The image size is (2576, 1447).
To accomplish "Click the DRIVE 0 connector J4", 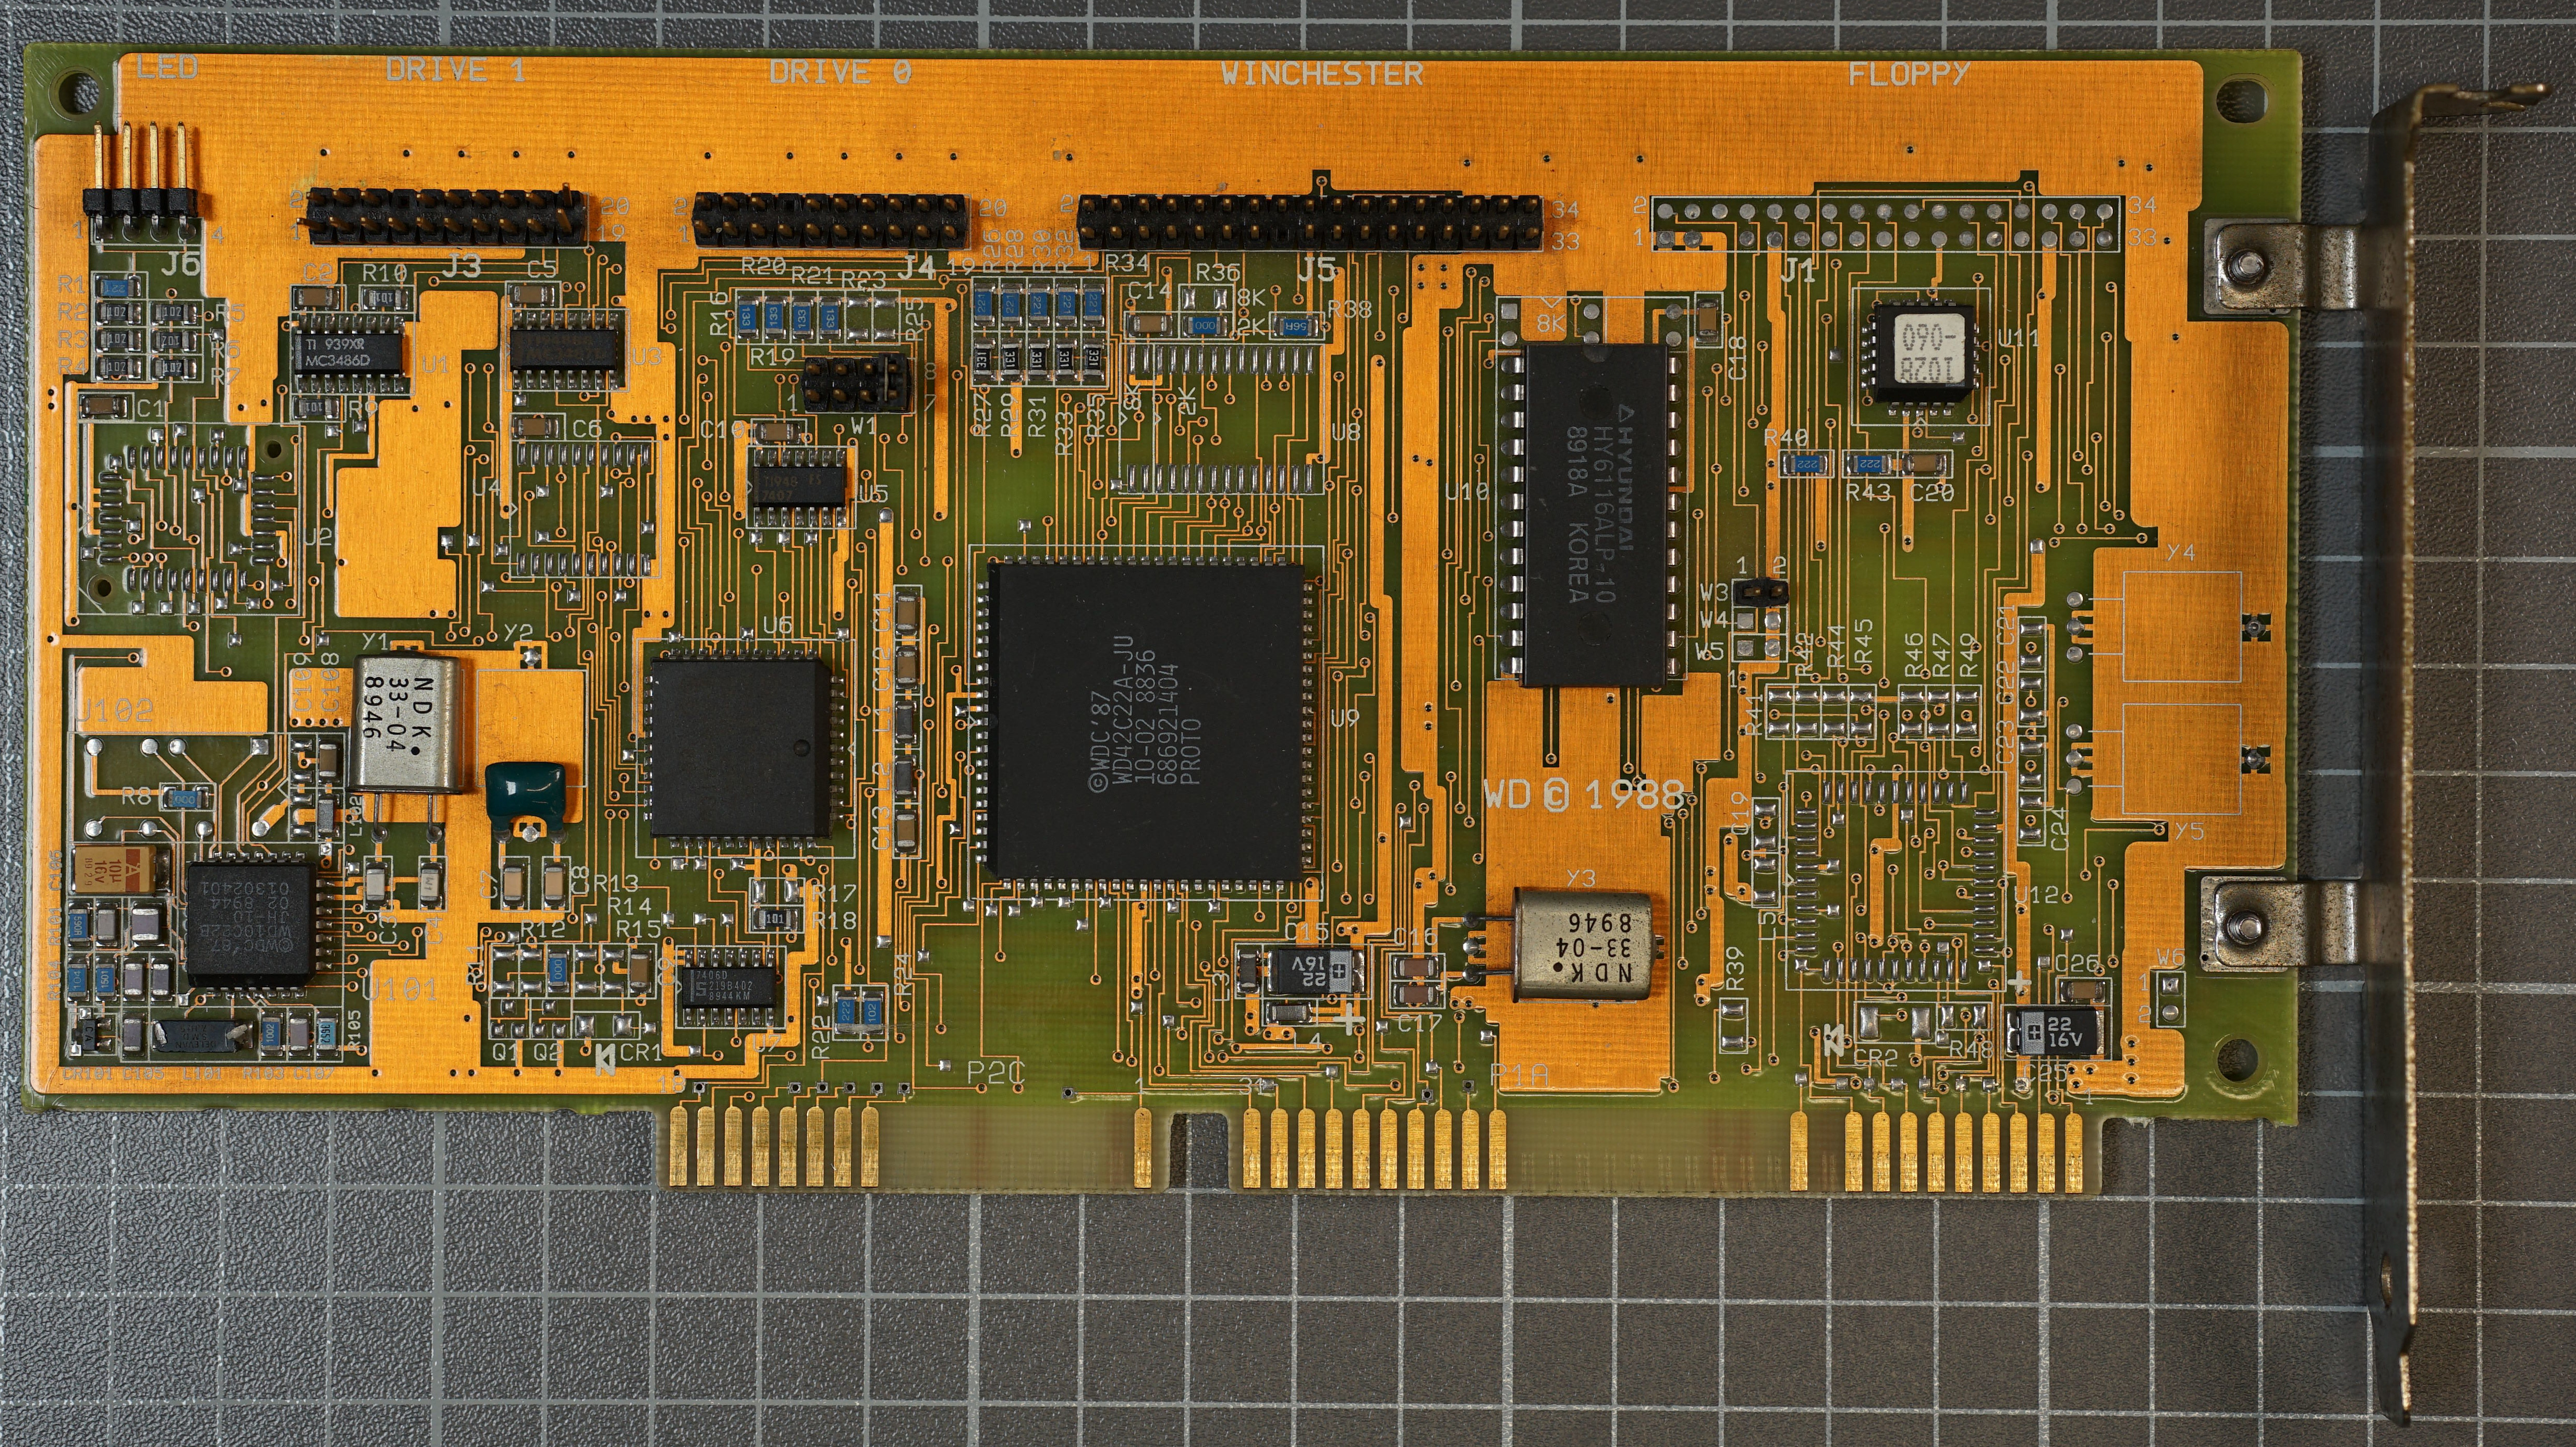I will coord(830,221).
